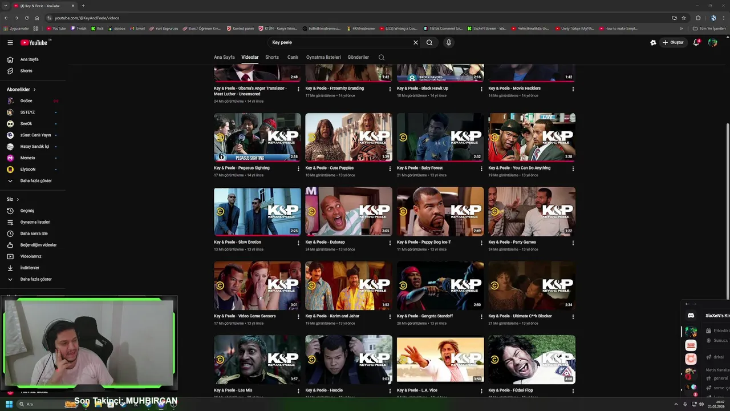Play the Pegasus Sighting video thumbnail
Image resolution: width=730 pixels, height=411 pixels.
tap(257, 137)
